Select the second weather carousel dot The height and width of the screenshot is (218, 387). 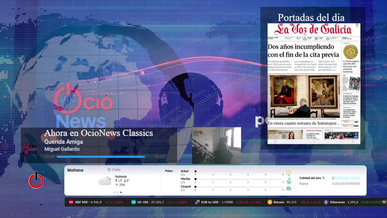[118, 192]
